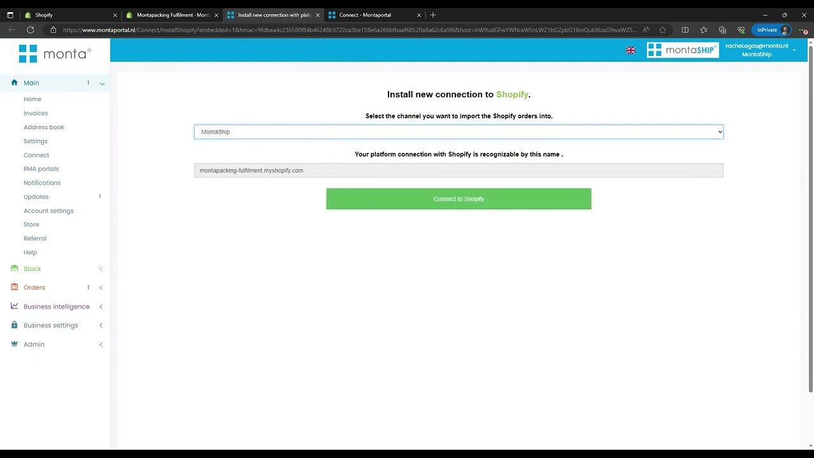Viewport: 814px width, 458px height.
Task: Click the Monta logo in the sidebar
Action: (x=55, y=53)
